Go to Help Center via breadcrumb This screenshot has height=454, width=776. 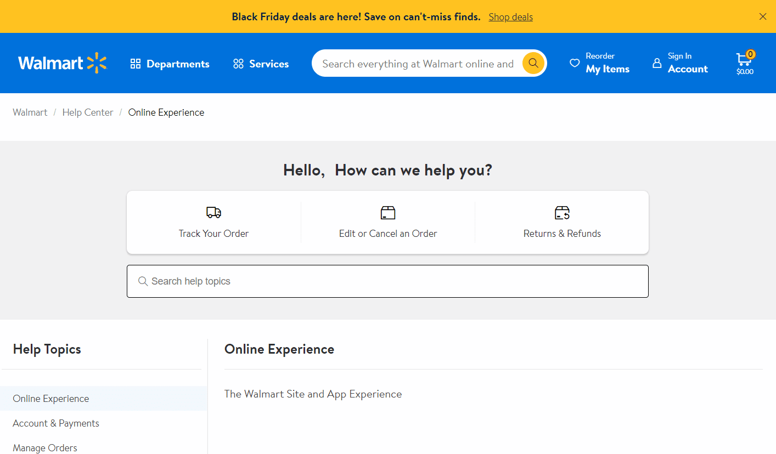88,112
